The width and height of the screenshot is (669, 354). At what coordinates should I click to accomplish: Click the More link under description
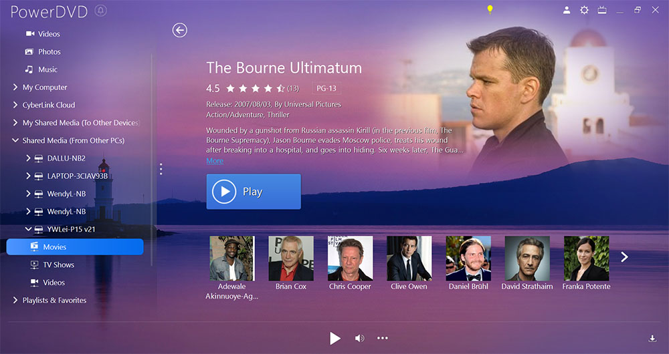215,160
